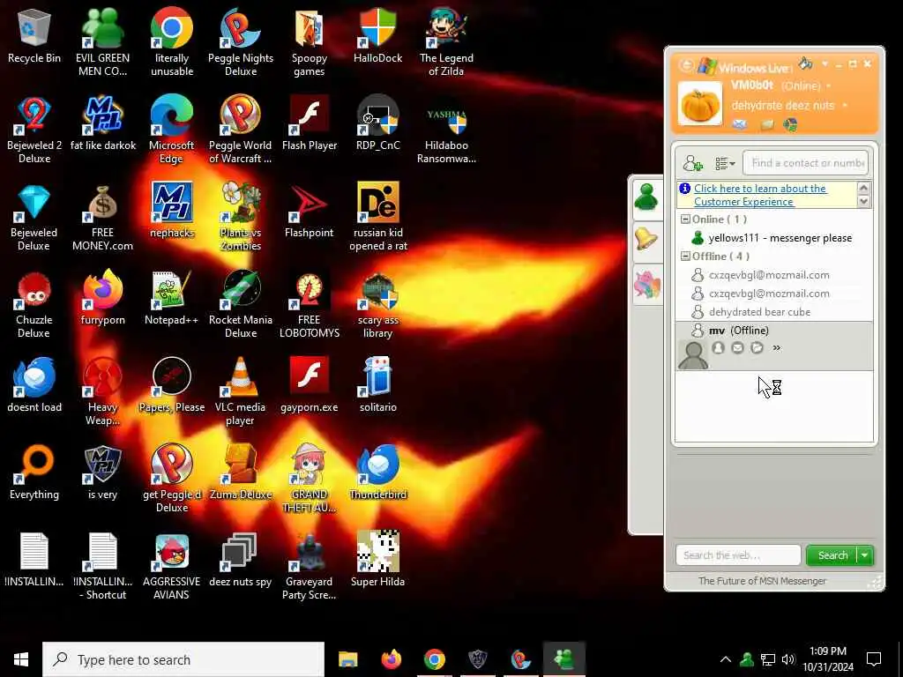
Task: Click the back arrow in Messenger title
Action: (x=686, y=65)
